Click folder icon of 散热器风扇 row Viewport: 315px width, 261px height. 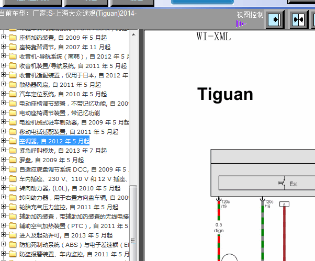(x=13, y=85)
